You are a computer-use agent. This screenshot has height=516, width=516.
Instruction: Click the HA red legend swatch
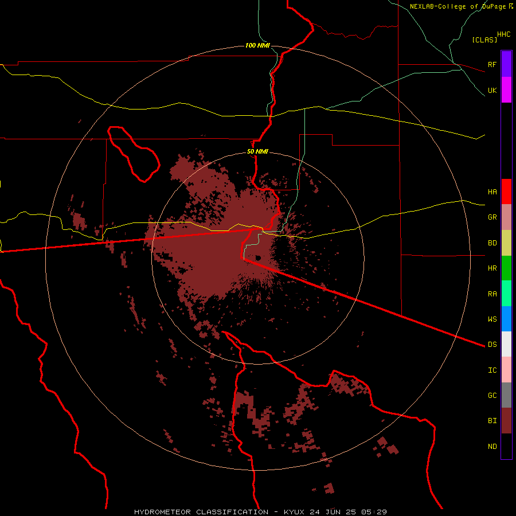coord(506,191)
